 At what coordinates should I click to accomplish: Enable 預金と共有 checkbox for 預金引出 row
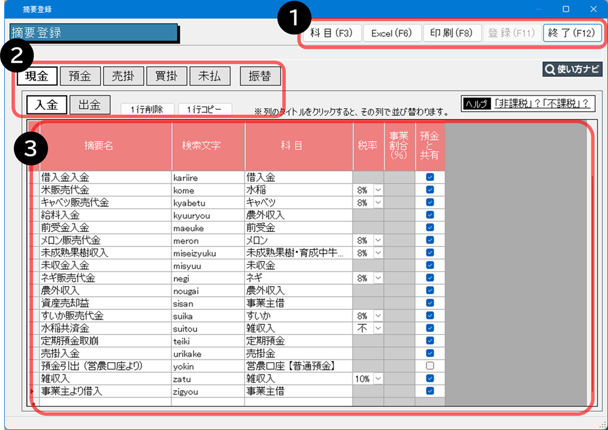click(430, 366)
